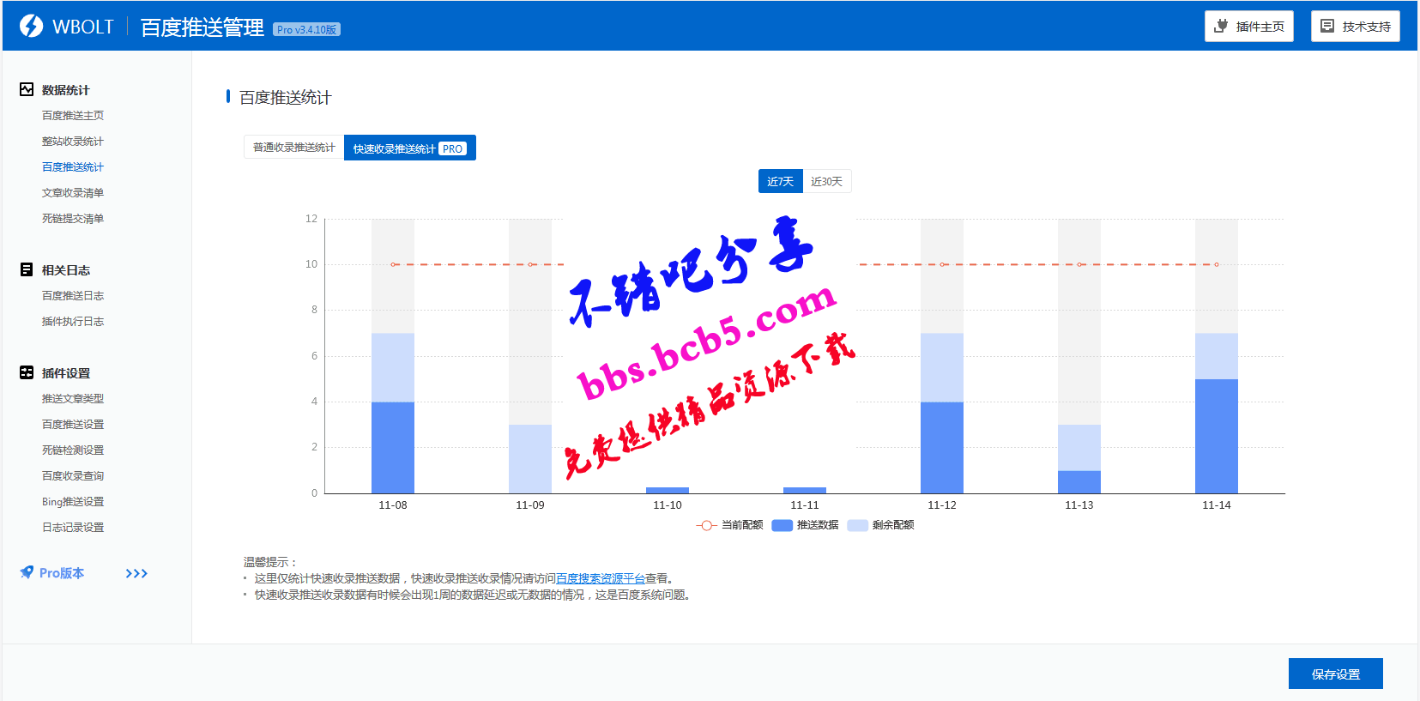Click the WBOLT lightning logo icon
The image size is (1420, 701).
tap(31, 27)
